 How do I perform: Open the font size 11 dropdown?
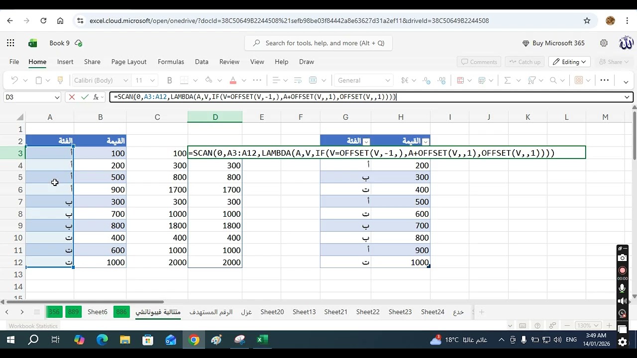click(x=152, y=80)
